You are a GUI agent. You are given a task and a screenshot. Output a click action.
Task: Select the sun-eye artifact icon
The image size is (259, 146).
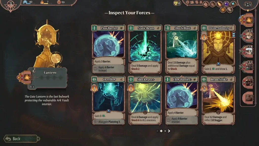(223, 10)
